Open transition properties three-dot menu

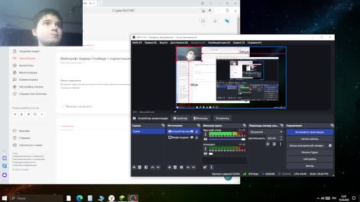click(280, 144)
